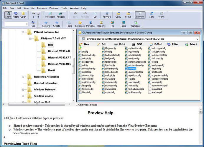204x147 pixels.
Task: Toggle the Preview pane button
Action: tap(140, 15)
